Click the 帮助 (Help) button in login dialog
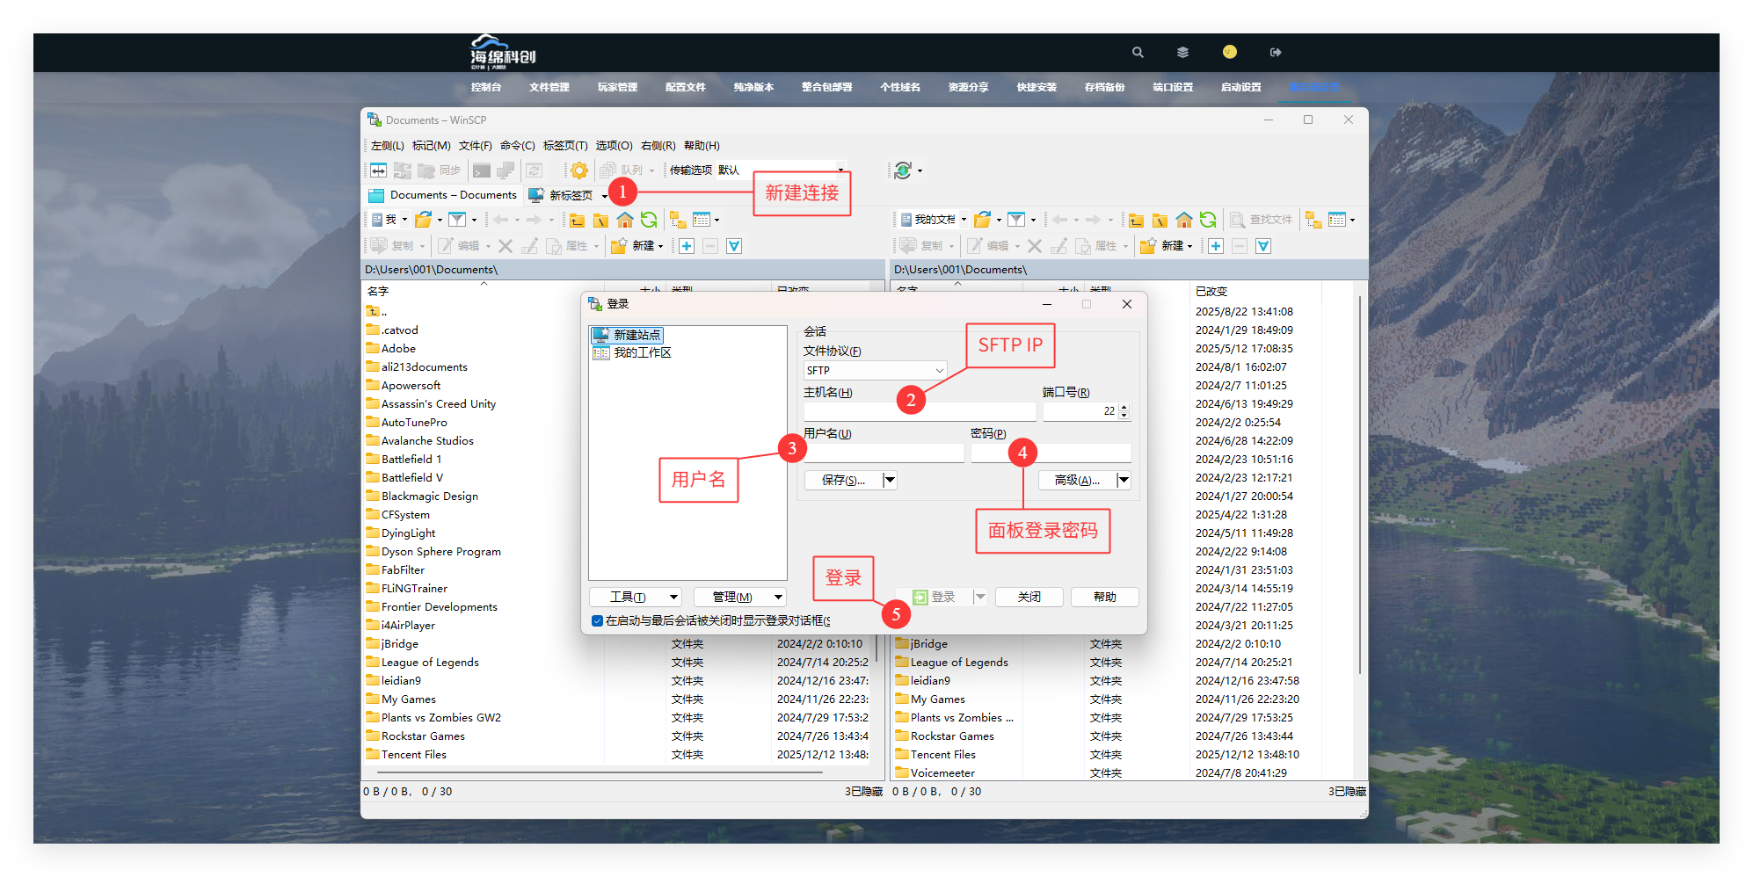Viewport: 1753px width, 877px height. point(1104,598)
